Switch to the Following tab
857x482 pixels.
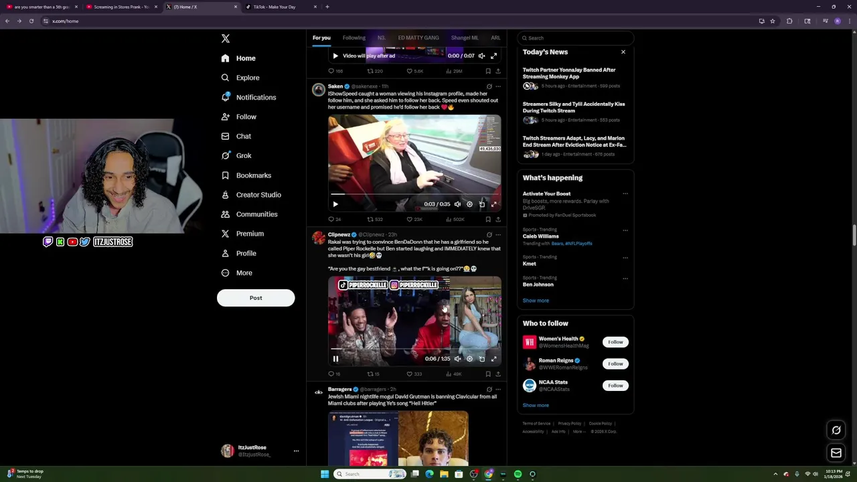click(354, 38)
